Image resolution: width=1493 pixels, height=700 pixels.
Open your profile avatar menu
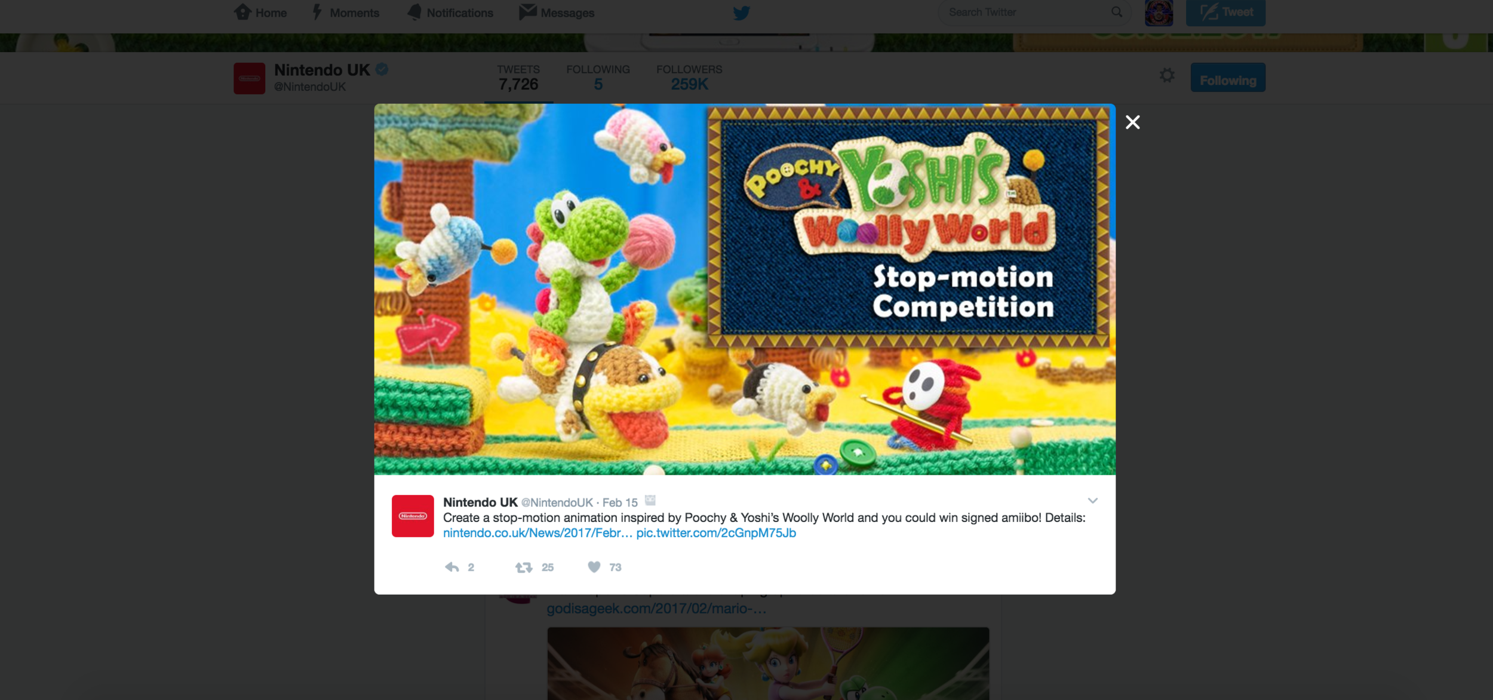[1159, 13]
